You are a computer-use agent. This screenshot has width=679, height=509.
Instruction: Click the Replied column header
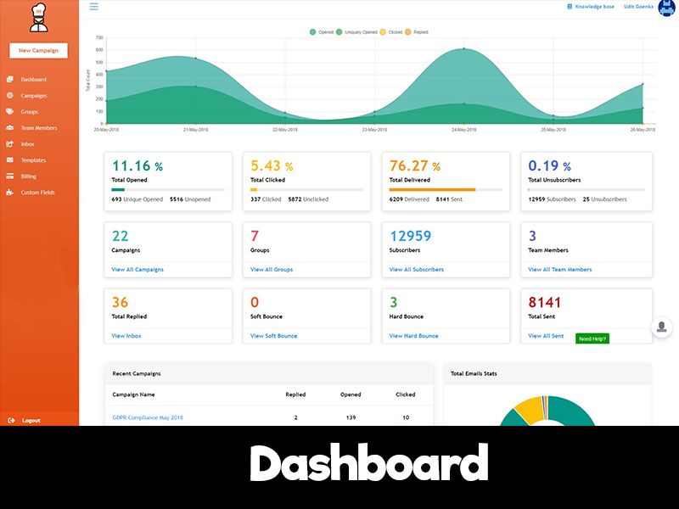point(295,394)
